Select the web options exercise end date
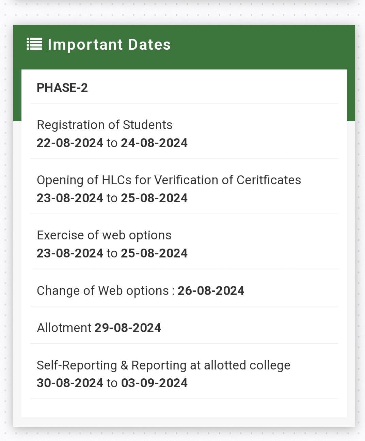Screen dimensions: 365x441 154,253
